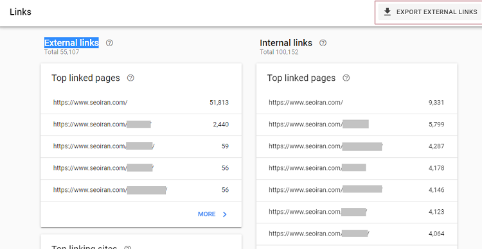This screenshot has height=249, width=482.
Task: Click the Total 100,152 label
Action: click(279, 52)
